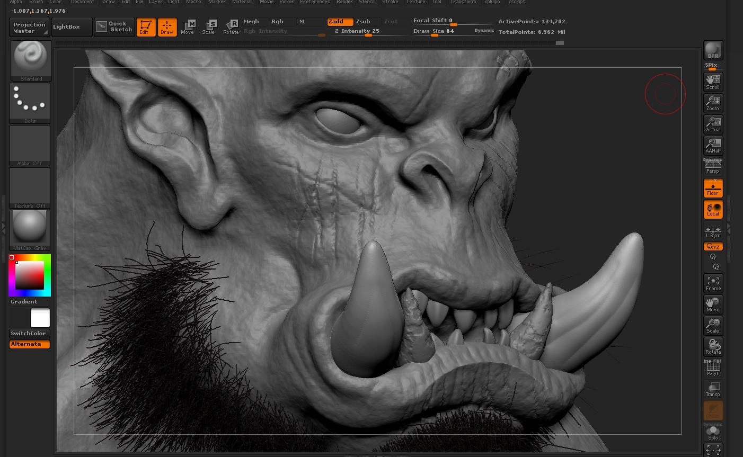Click the AAHalf view icon

713,146
